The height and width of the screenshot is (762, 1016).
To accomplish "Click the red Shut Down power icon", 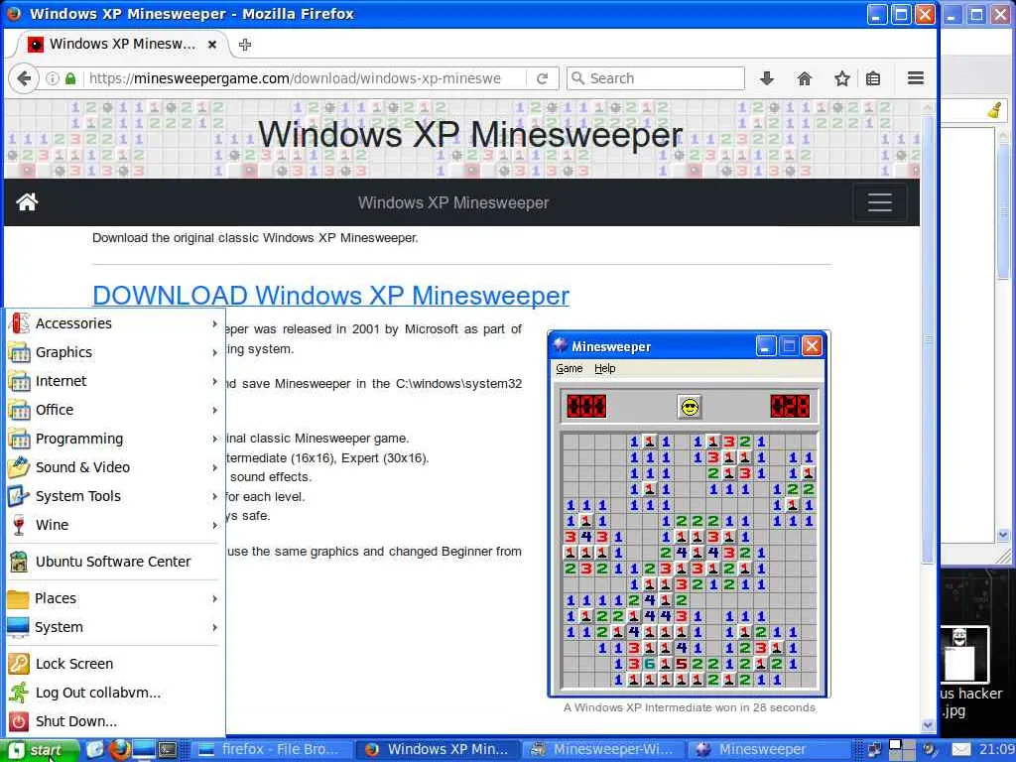I will point(19,721).
